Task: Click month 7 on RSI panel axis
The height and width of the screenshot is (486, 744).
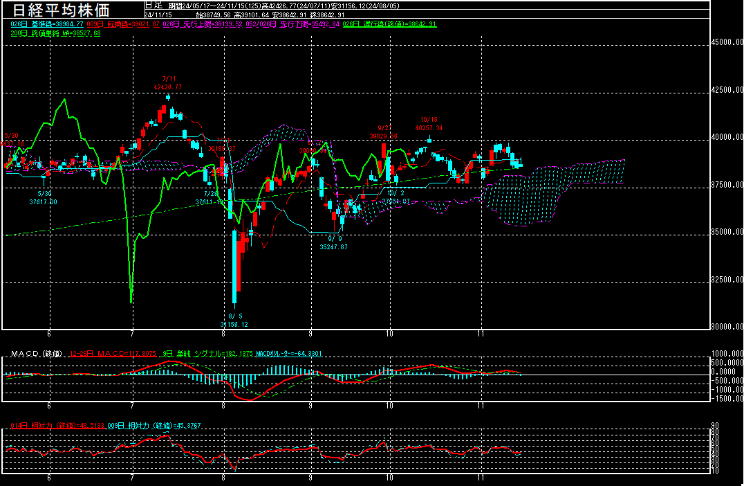Action: click(132, 478)
